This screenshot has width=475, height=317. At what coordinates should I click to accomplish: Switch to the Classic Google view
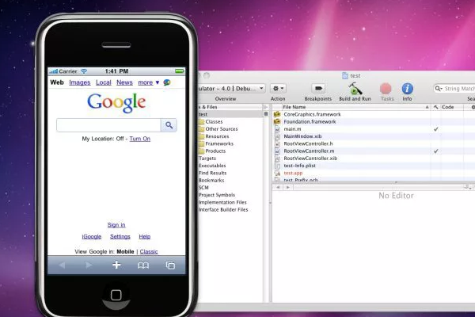[149, 251]
